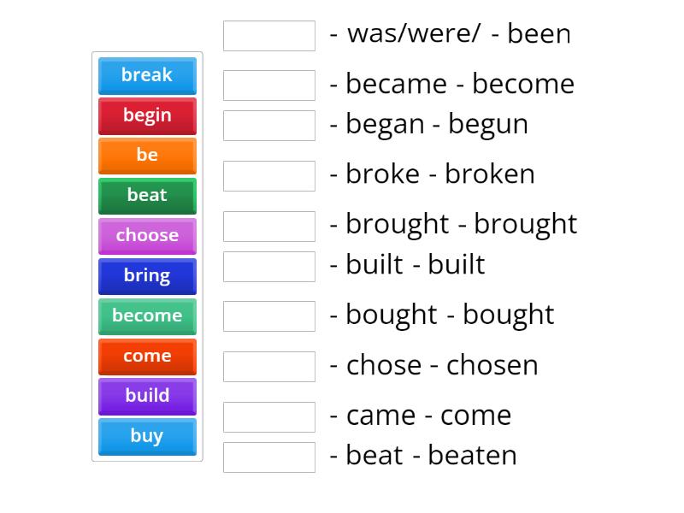Select the word tile 'bring'
The width and height of the screenshot is (684, 513).
147,276
